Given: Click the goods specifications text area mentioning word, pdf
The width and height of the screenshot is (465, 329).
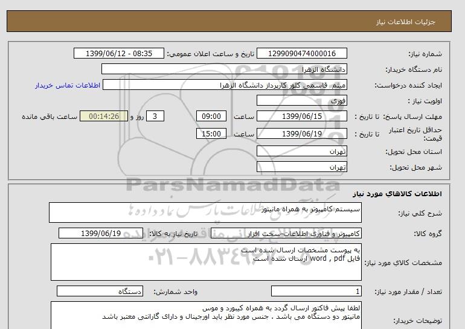Looking at the screenshot, I should [x=206, y=262].
